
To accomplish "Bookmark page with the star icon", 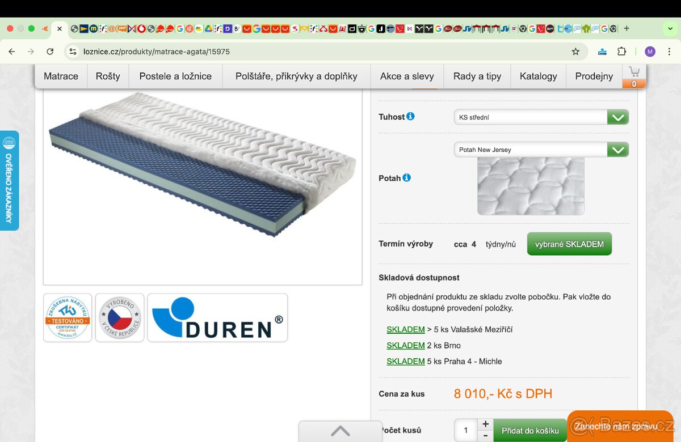I will tap(575, 52).
